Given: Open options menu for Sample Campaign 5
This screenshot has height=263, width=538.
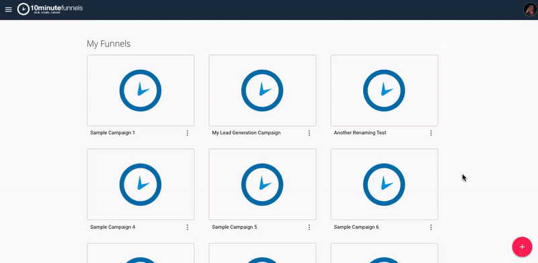Looking at the screenshot, I should 309,227.
